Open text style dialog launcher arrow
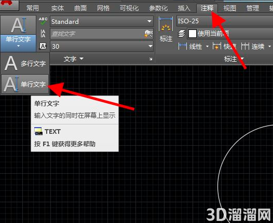 [151, 59]
